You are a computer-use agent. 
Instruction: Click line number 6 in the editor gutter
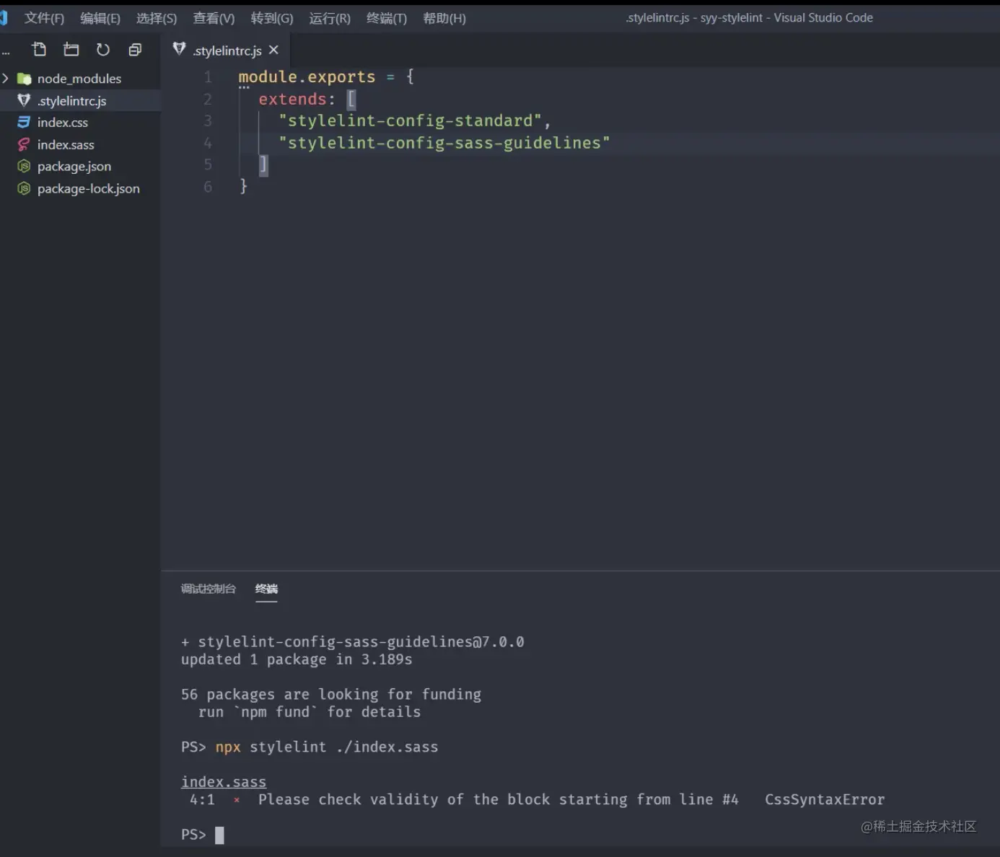(x=208, y=187)
